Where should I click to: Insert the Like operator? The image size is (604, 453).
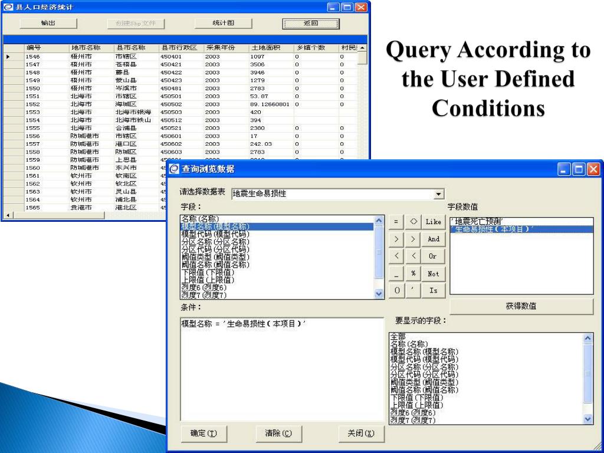[x=434, y=222]
